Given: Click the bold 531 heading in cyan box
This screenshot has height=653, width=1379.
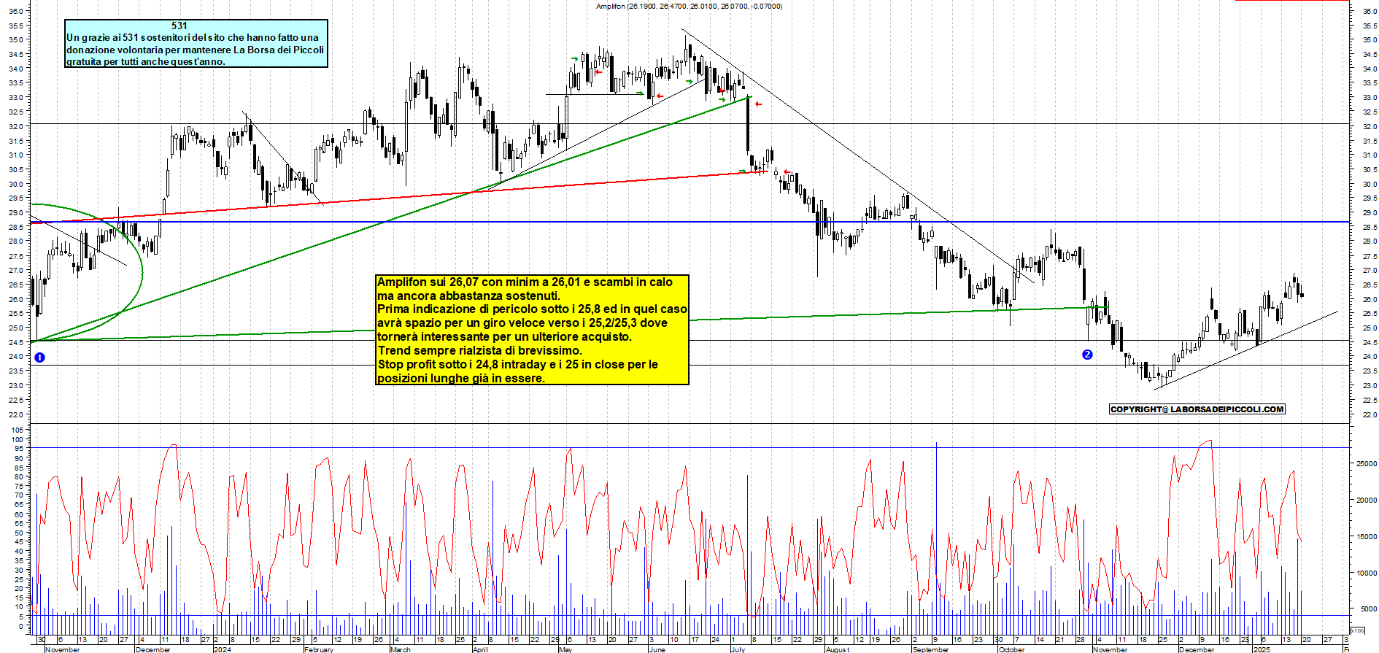Looking at the screenshot, I should click(179, 26).
